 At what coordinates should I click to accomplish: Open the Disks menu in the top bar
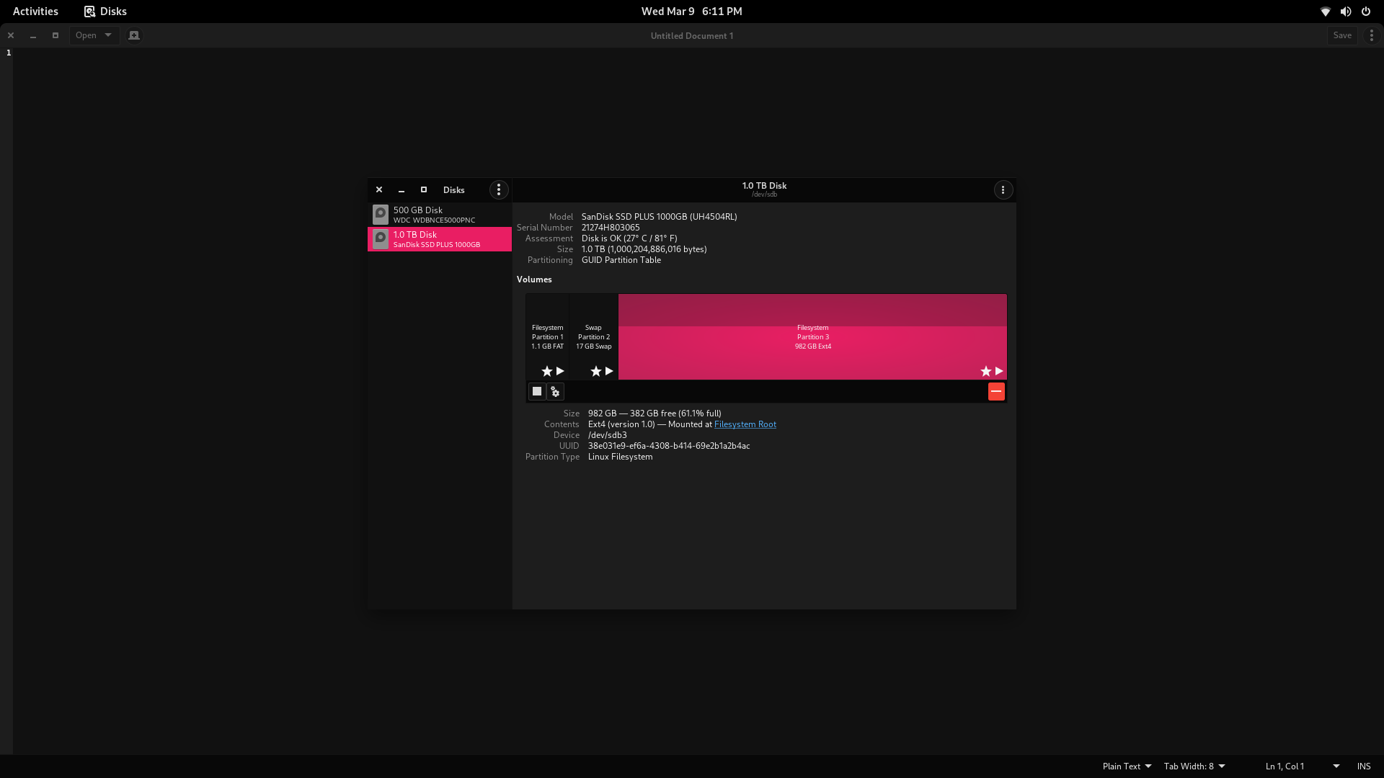click(x=105, y=11)
